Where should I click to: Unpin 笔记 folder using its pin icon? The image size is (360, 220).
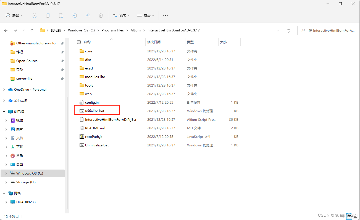(x=62, y=52)
